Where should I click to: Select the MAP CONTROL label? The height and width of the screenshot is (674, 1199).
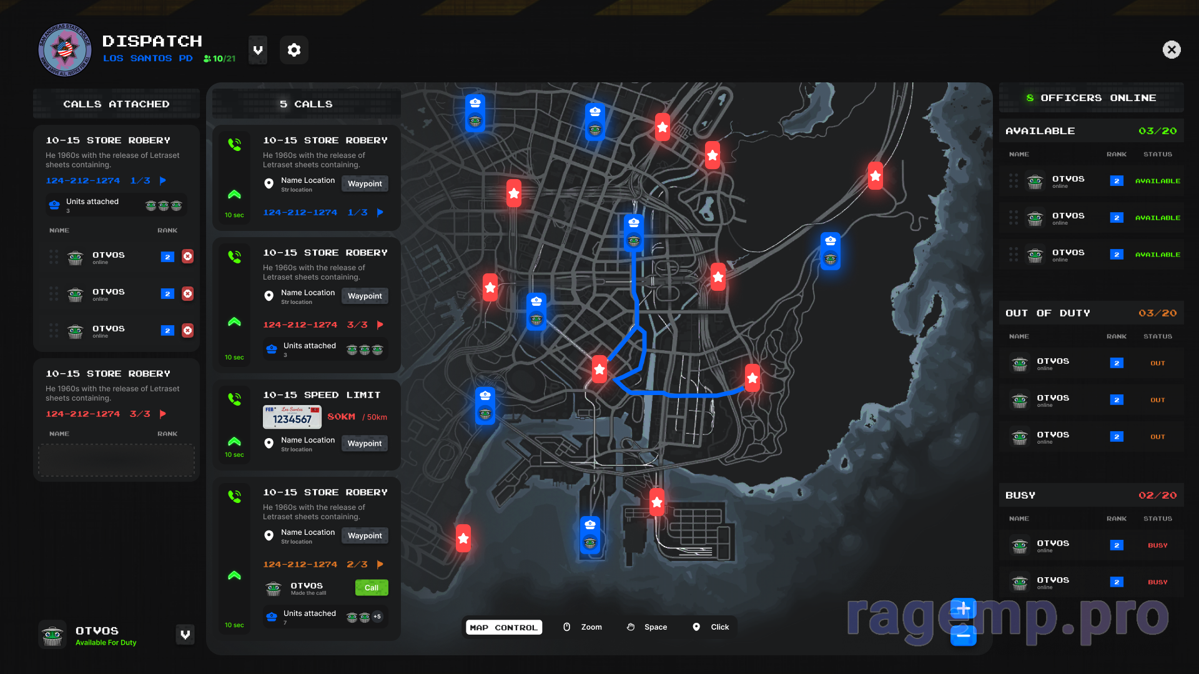[504, 627]
